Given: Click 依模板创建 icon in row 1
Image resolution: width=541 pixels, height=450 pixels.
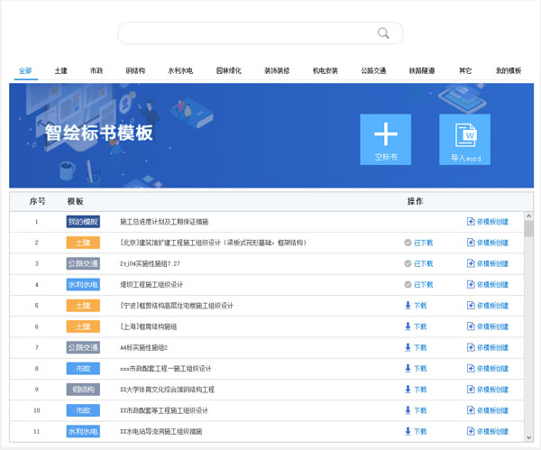Looking at the screenshot, I should [471, 222].
